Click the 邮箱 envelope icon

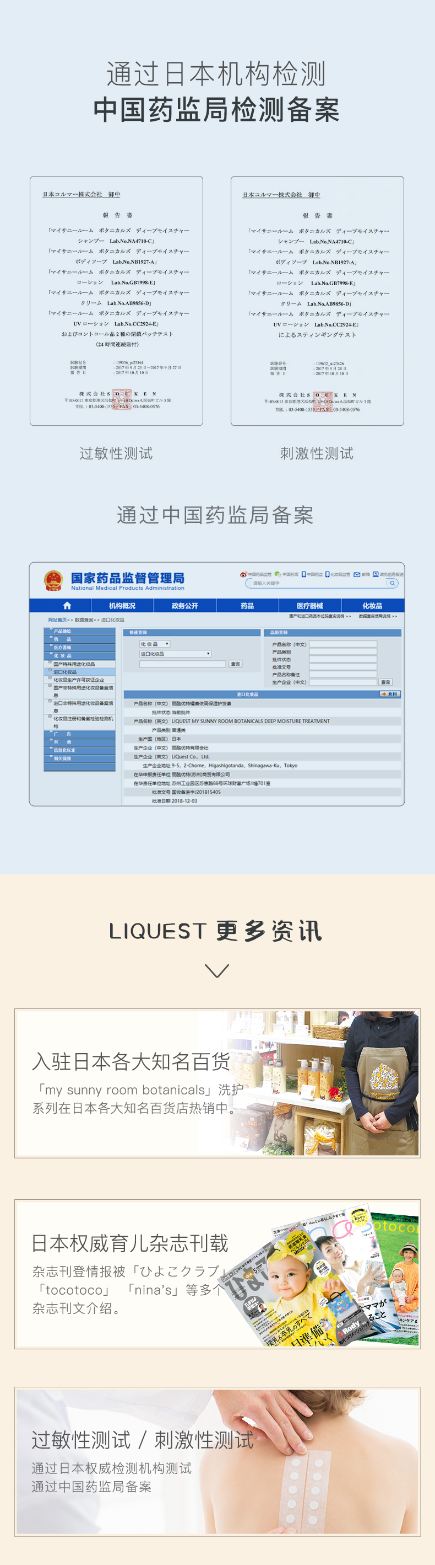pos(357,574)
